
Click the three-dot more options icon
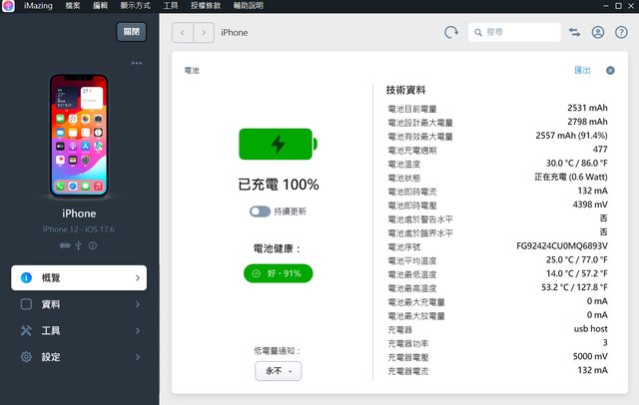[x=137, y=64]
